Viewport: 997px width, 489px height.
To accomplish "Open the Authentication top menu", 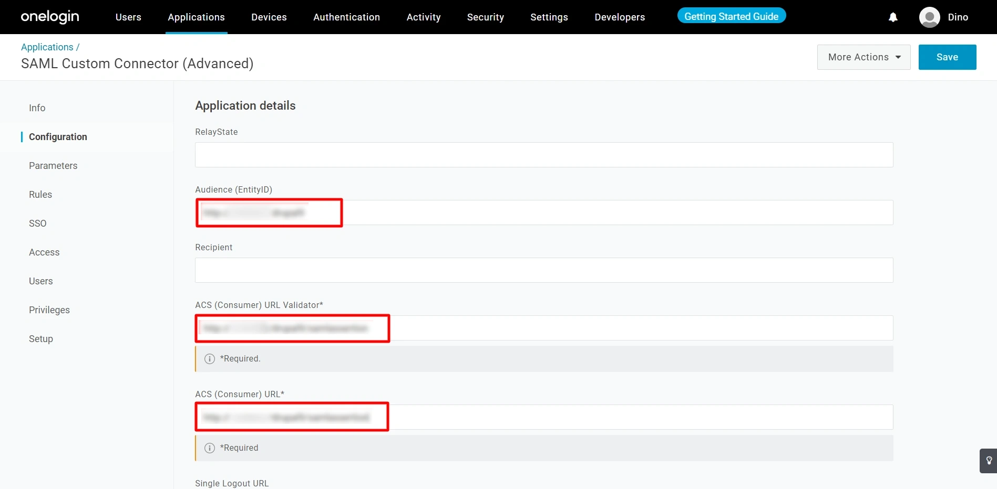I will pos(346,17).
